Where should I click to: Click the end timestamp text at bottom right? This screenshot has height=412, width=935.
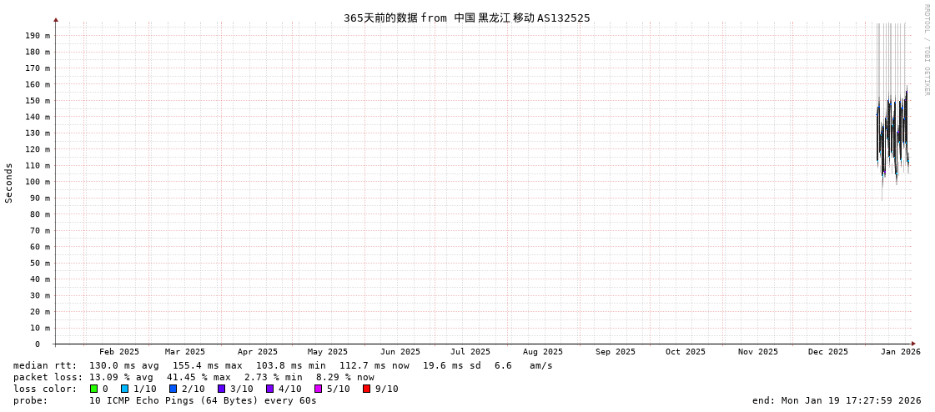tap(837, 400)
